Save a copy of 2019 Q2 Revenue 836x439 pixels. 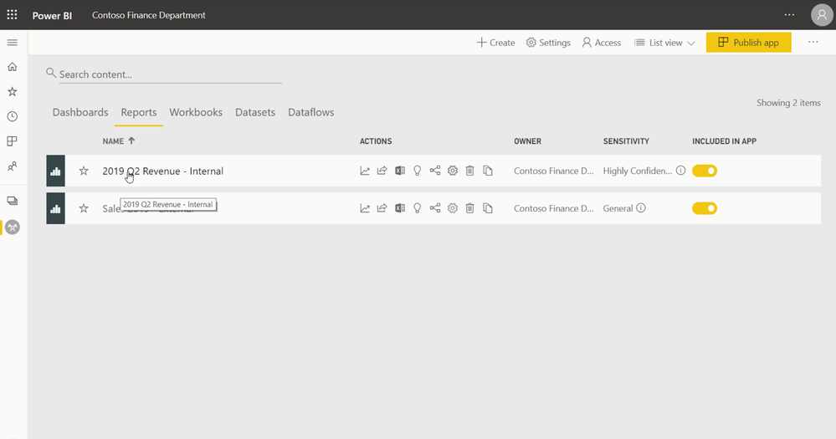pyautogui.click(x=488, y=171)
